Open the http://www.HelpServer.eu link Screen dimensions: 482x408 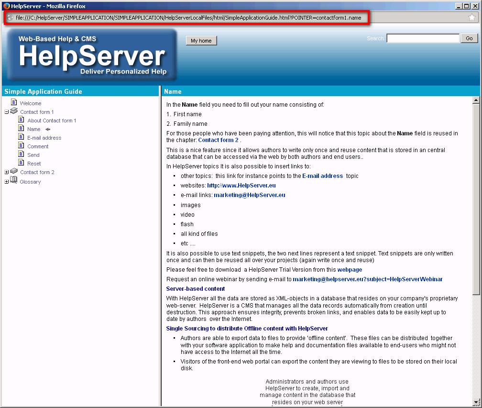[x=241, y=186]
